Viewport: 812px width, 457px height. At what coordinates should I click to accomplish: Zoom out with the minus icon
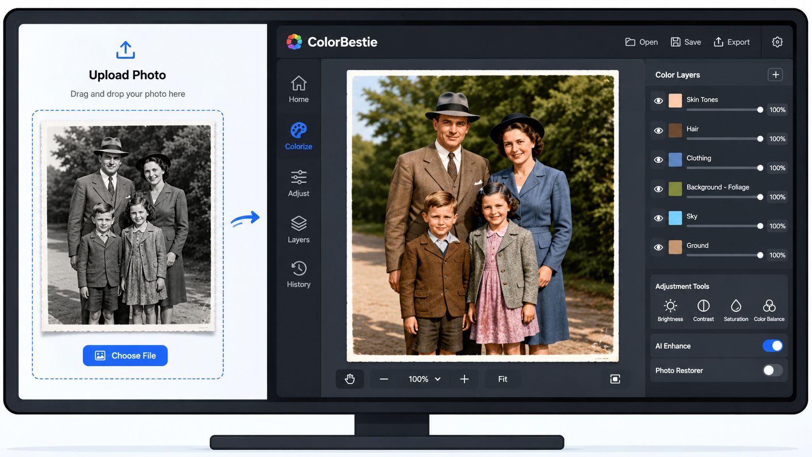tap(384, 379)
